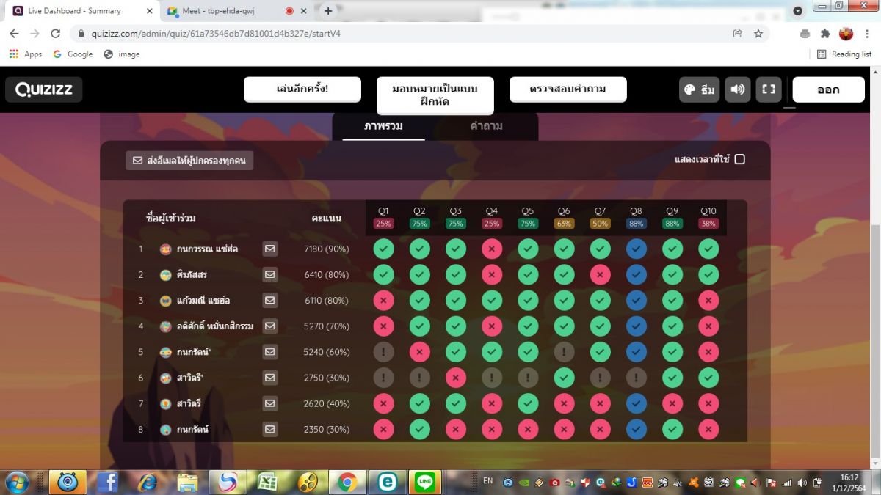
Task: Open Chrome extensions puzzle icon
Action: [825, 34]
